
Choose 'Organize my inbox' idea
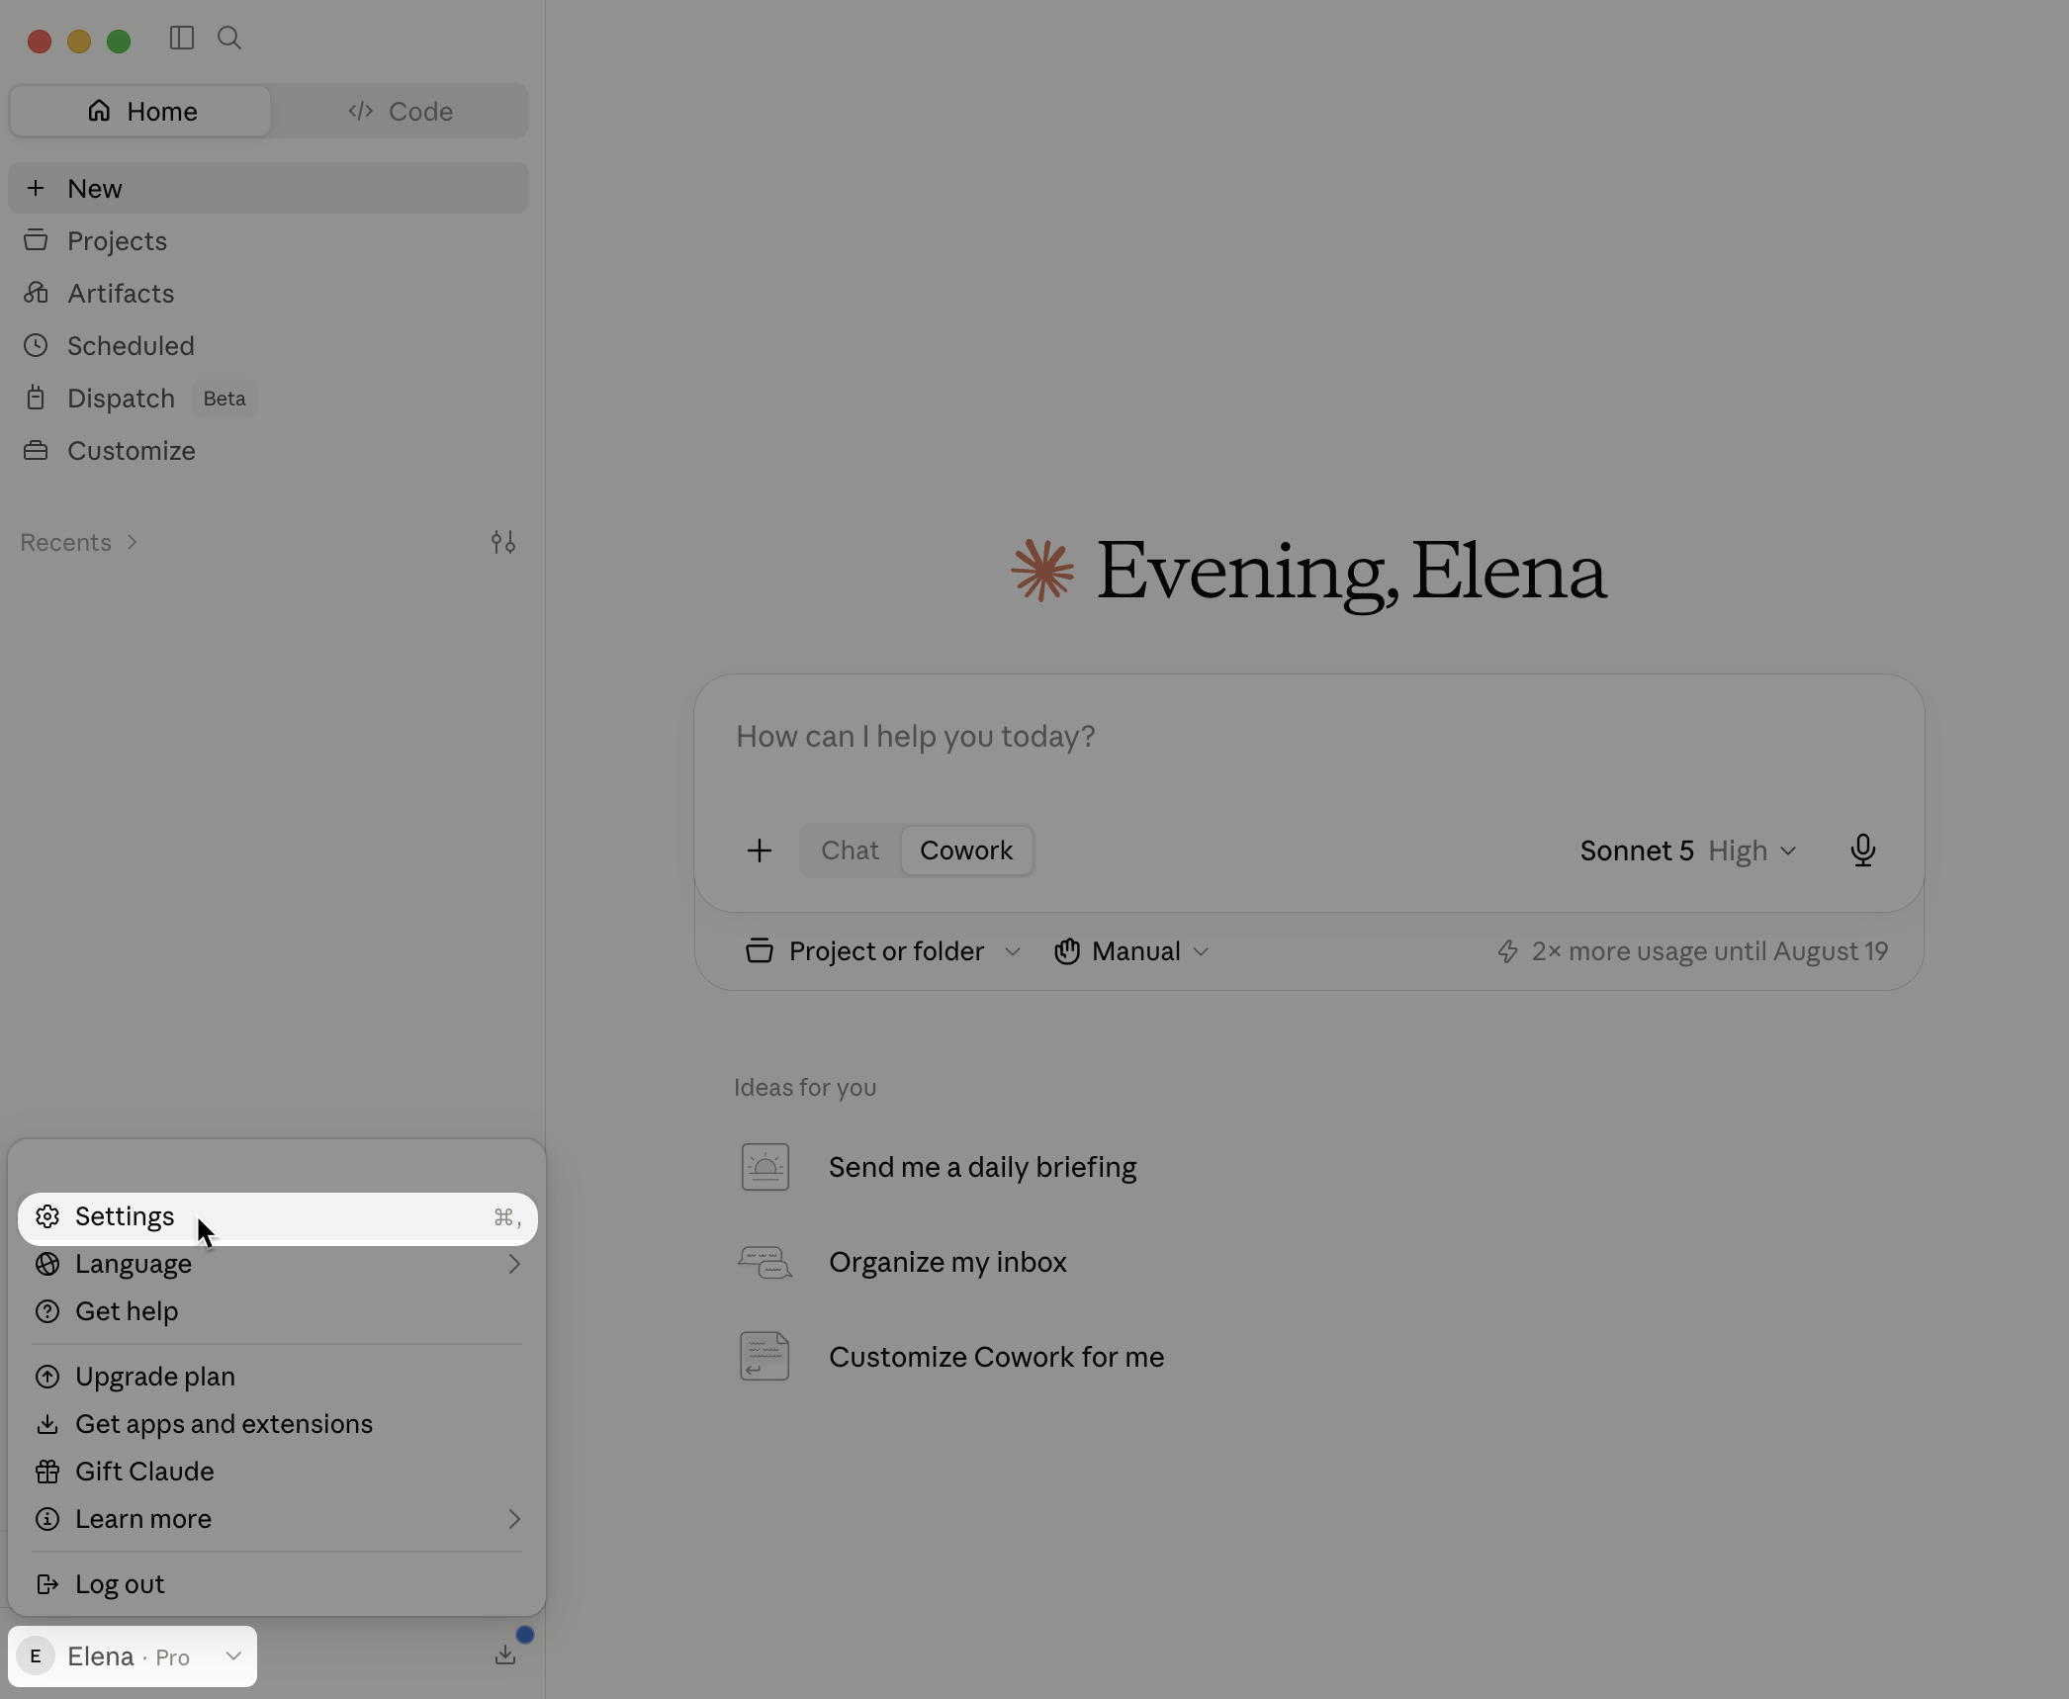click(x=947, y=1262)
